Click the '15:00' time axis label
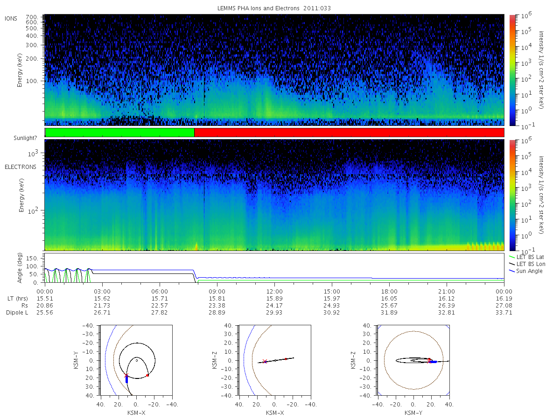 tap(332, 291)
